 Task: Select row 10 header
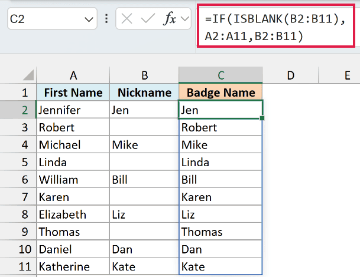click(18, 249)
